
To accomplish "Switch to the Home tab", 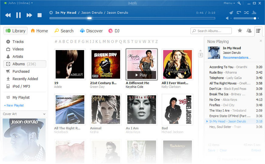I will click(39, 31).
